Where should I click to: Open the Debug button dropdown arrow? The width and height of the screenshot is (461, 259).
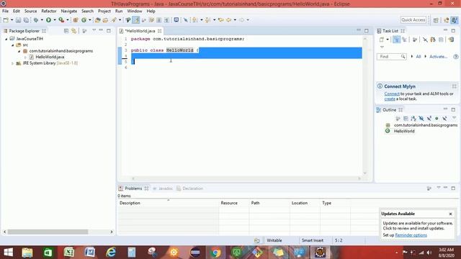click(x=42, y=20)
